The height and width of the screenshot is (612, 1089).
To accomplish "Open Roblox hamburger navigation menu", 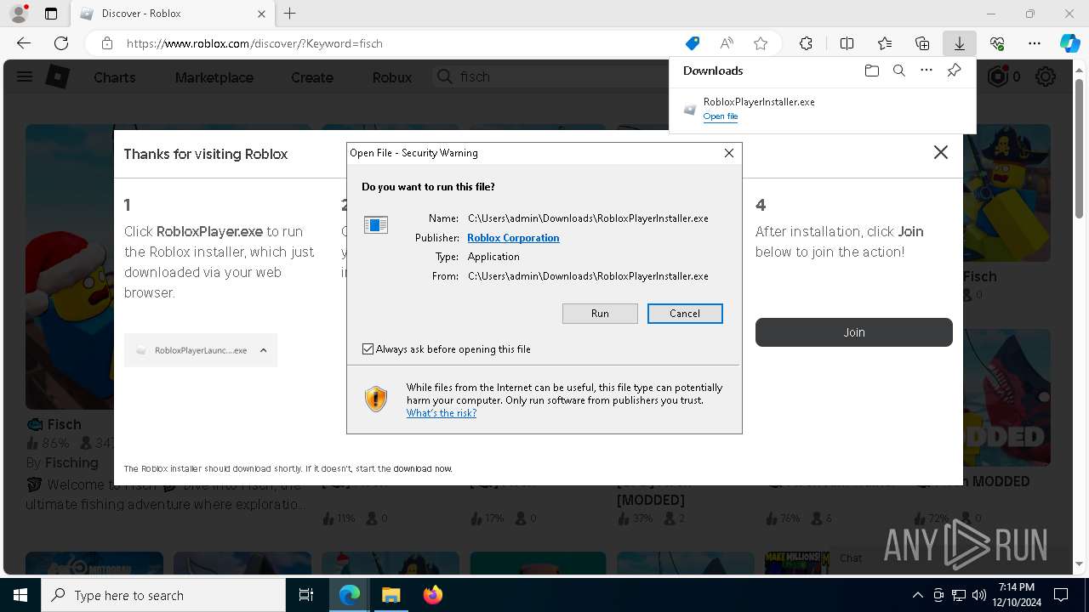I will 25,76.
